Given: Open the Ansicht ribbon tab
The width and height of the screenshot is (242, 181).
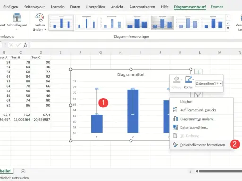Looking at the screenshot, I should 117,7.
